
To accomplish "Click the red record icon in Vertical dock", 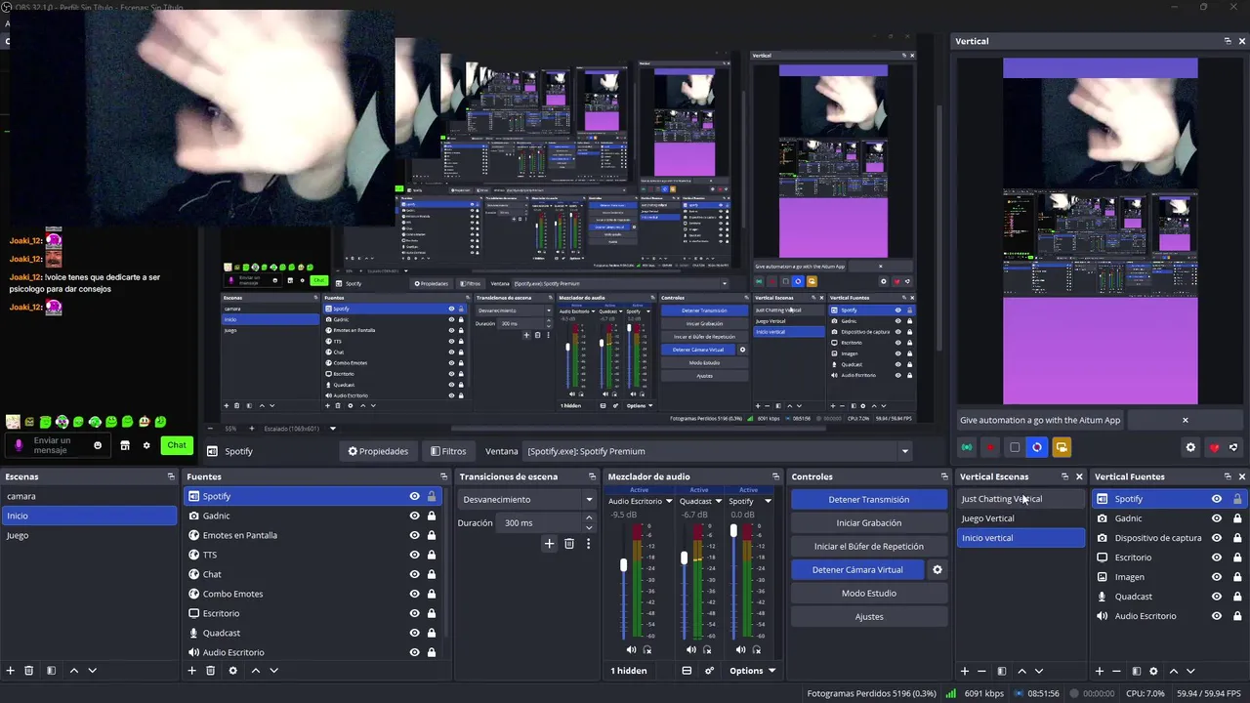I will [990, 447].
